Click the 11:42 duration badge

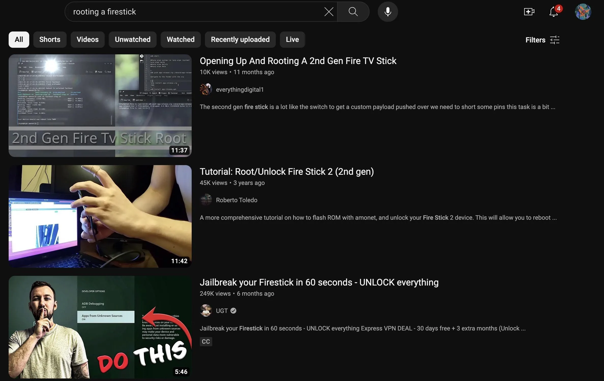pyautogui.click(x=179, y=261)
